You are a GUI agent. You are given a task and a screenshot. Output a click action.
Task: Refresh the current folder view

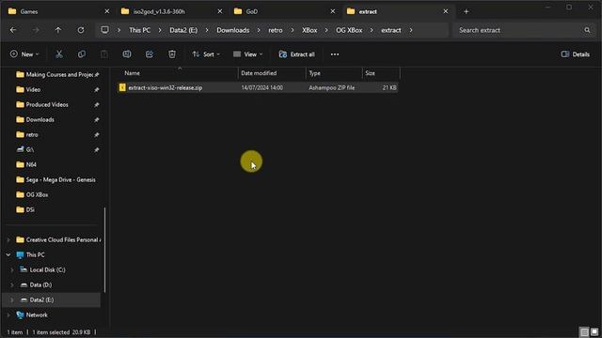coord(81,30)
